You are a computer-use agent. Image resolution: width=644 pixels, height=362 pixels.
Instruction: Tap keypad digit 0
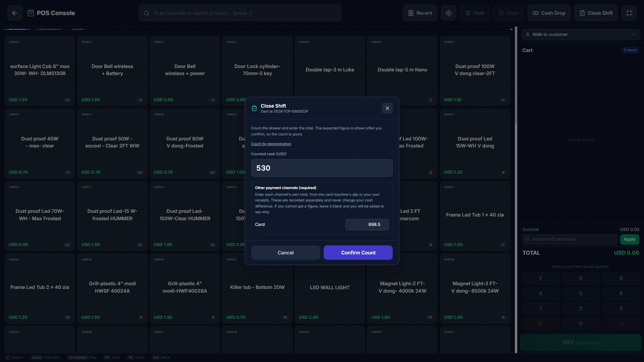tap(581, 324)
